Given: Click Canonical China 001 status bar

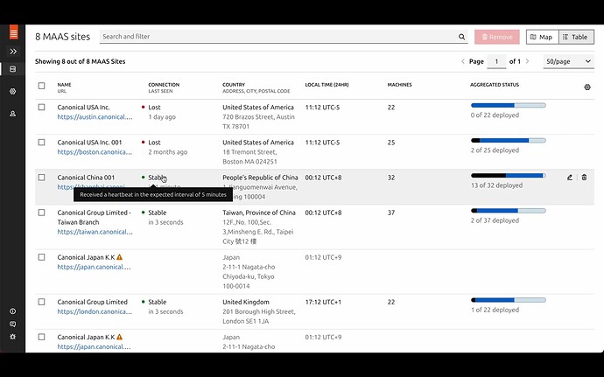Looking at the screenshot, I should click(508, 175).
